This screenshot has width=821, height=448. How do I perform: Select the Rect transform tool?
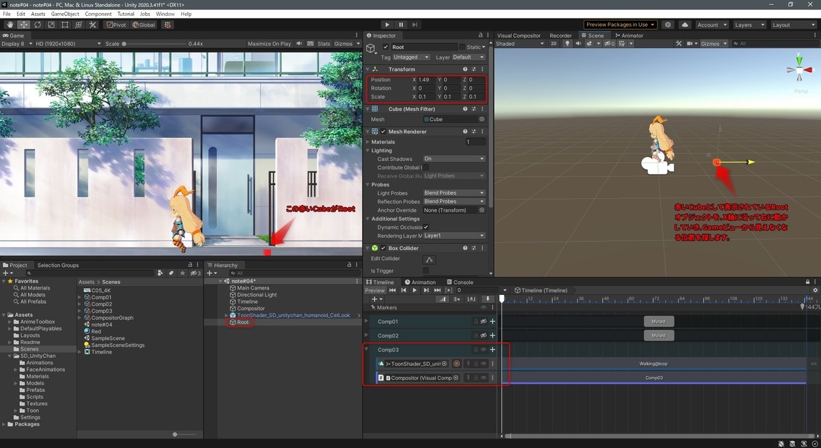(64, 25)
